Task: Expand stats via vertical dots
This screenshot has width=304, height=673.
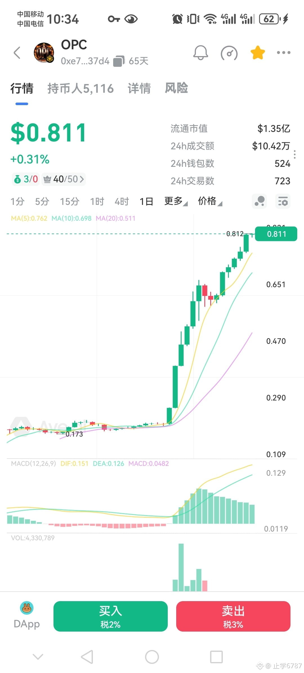Action: point(294,154)
